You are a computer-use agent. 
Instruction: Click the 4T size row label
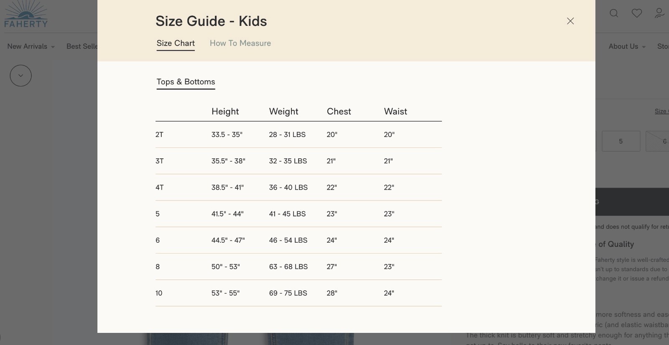160,188
